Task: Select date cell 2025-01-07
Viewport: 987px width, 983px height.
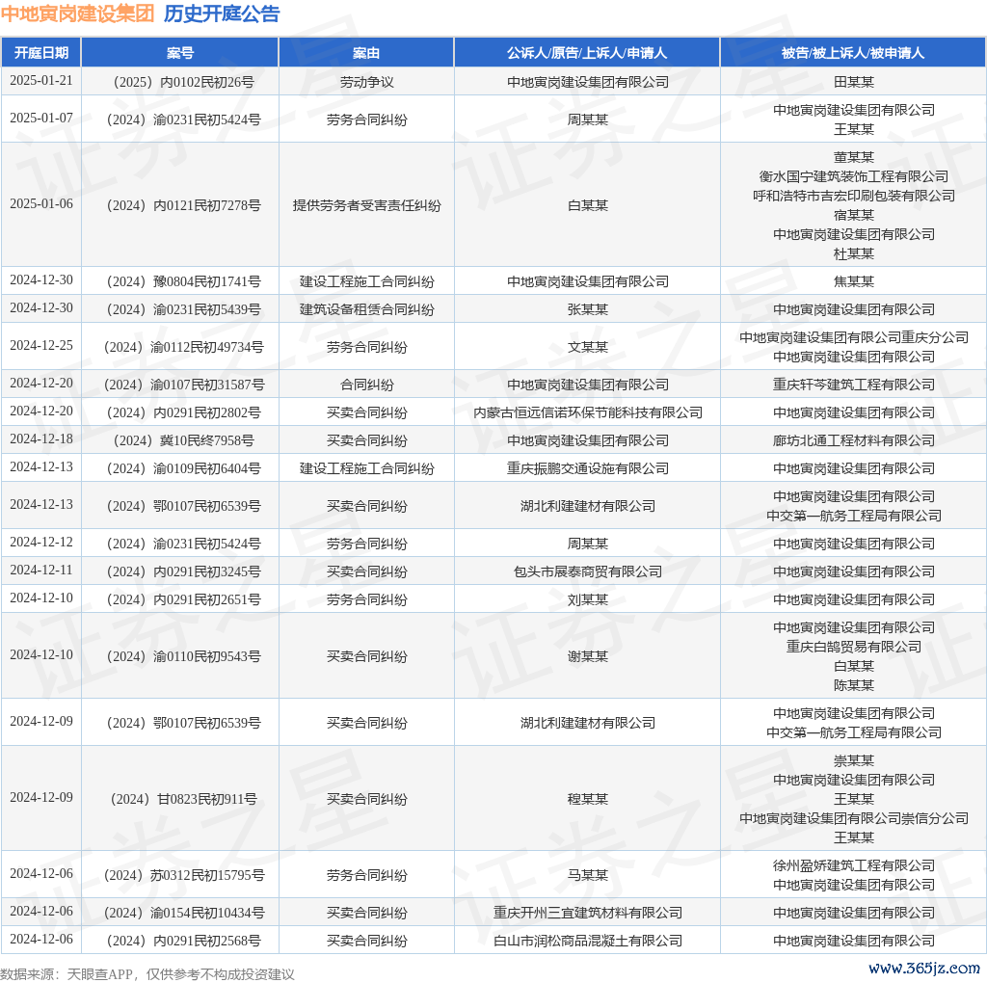Action: pyautogui.click(x=40, y=119)
